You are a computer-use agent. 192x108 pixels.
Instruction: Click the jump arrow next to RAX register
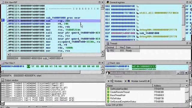click(x=138, y=6)
